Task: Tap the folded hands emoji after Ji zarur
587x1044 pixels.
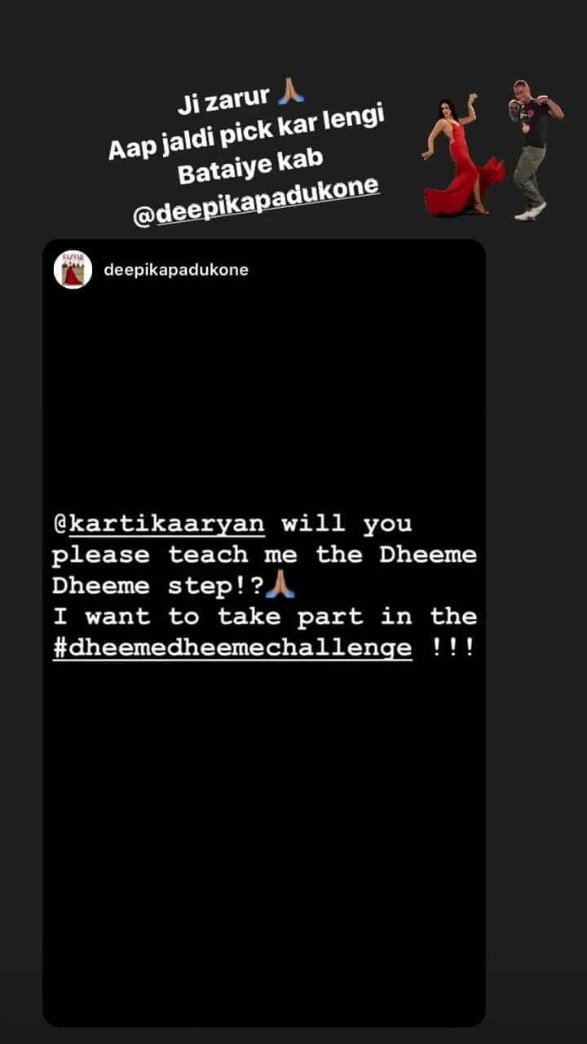Action: (x=291, y=94)
